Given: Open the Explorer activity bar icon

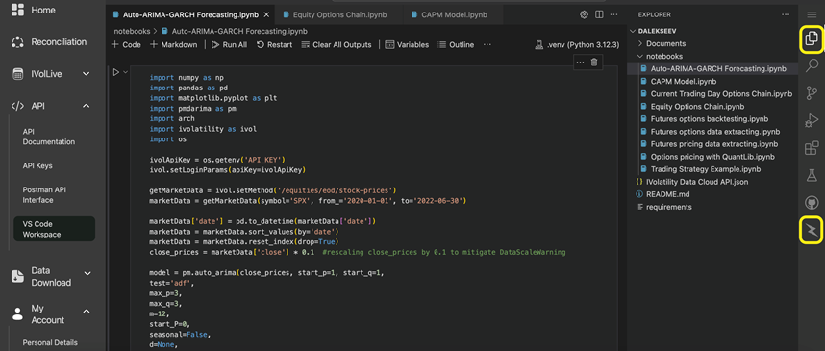Looking at the screenshot, I should (812, 38).
